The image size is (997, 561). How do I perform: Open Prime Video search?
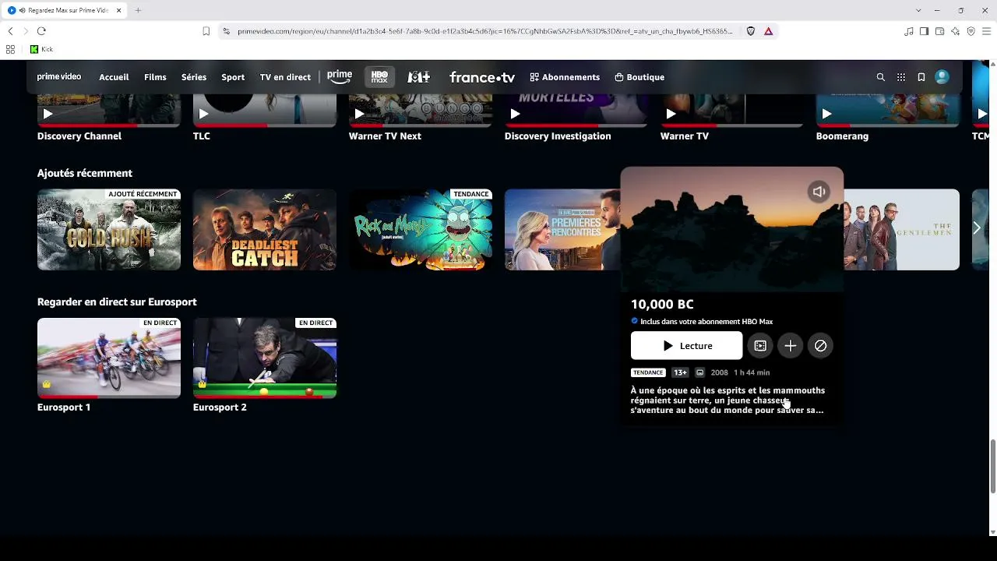coord(881,77)
